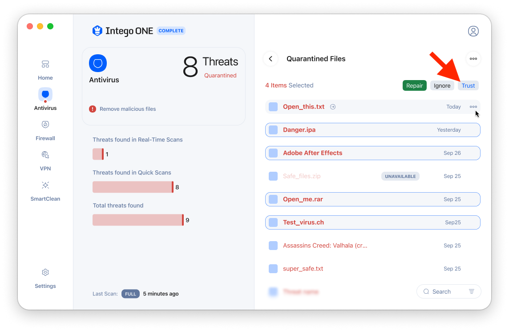509x331 pixels.
Task: Click the COMPLETE plan badge
Action: tap(171, 31)
